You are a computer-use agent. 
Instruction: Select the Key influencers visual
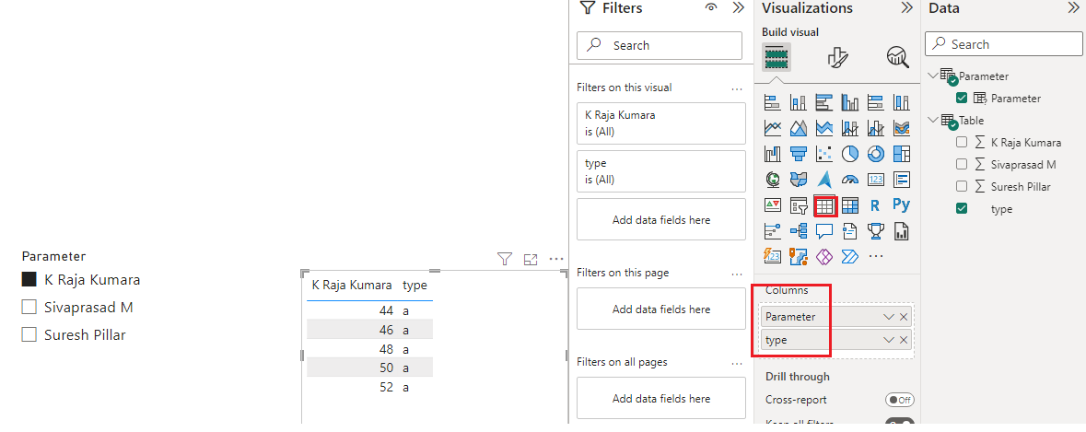point(772,230)
